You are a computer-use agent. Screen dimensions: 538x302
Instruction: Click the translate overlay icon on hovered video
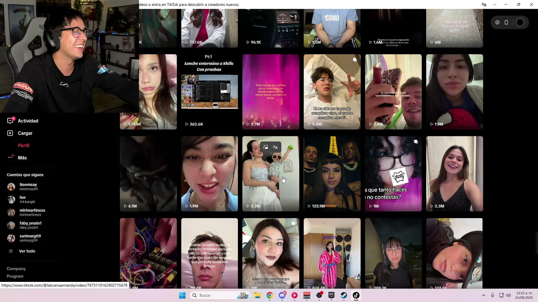(275, 147)
